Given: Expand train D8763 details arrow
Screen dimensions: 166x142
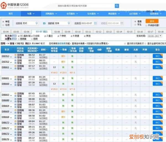Looking at the screenshot, I should pyautogui.click(x=11, y=57).
